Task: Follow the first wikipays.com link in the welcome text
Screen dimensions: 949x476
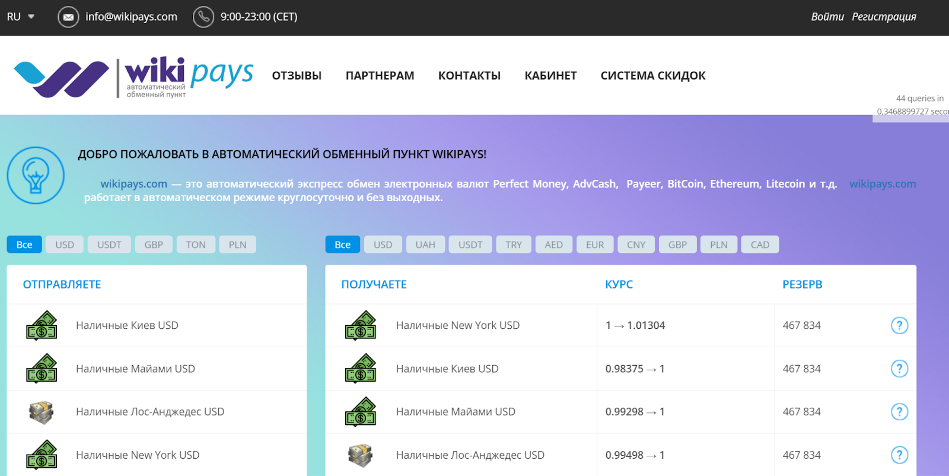Action: [133, 184]
